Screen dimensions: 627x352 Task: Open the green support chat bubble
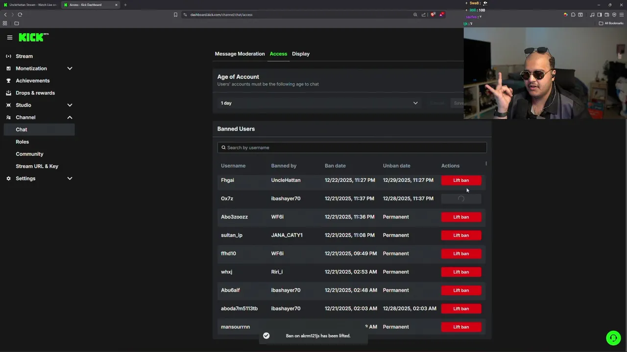pos(613,338)
